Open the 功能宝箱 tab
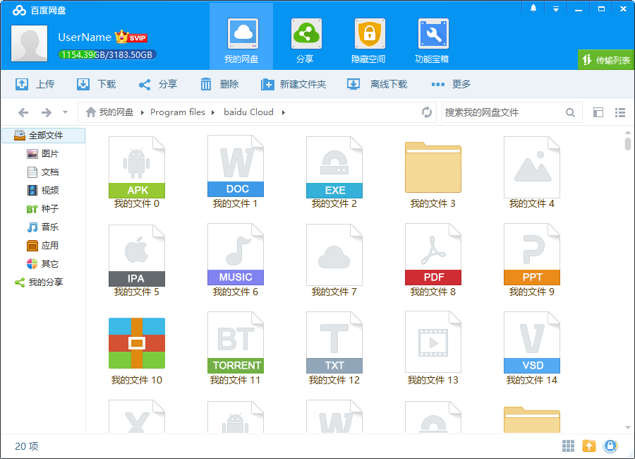 coord(432,41)
